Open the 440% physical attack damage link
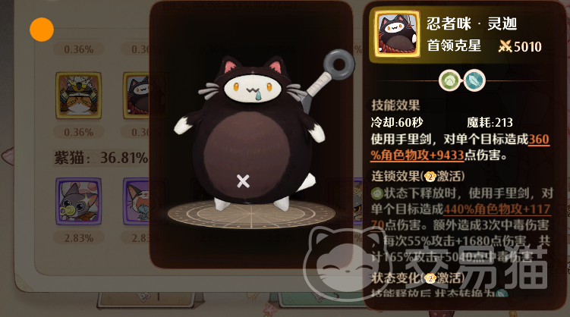The image size is (570, 317). pos(461,217)
